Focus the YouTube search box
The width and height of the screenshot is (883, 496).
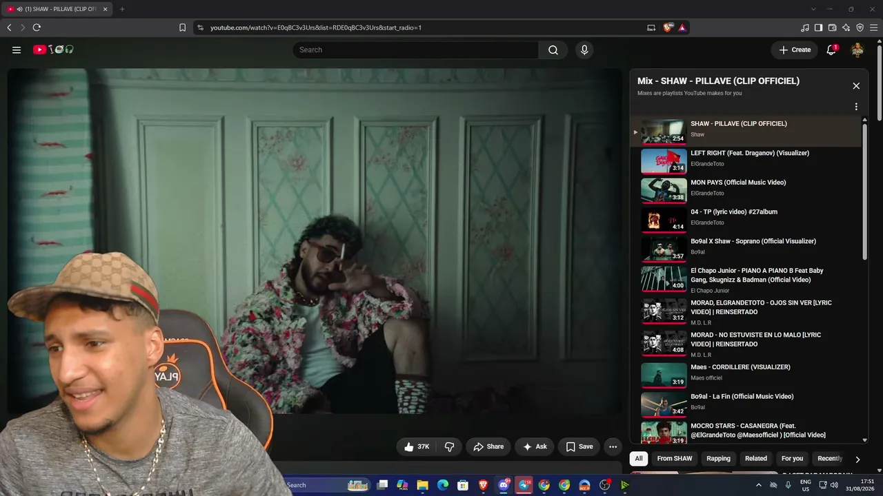pos(415,50)
